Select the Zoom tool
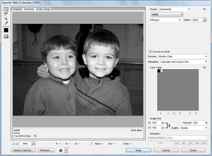The image size is (212, 156). tap(6, 18)
